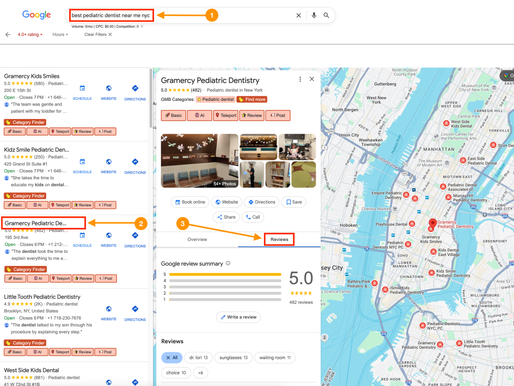The height and width of the screenshot is (386, 514).
Task: Click the 5-star rating bar
Action: pos(225,274)
